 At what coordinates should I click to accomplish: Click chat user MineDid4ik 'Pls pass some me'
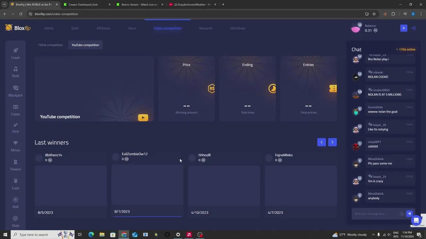(380, 163)
